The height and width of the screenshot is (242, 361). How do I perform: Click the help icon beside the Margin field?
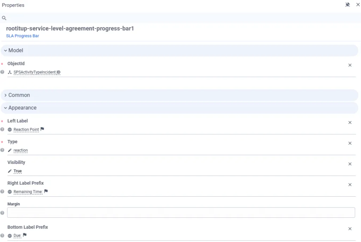(3, 212)
